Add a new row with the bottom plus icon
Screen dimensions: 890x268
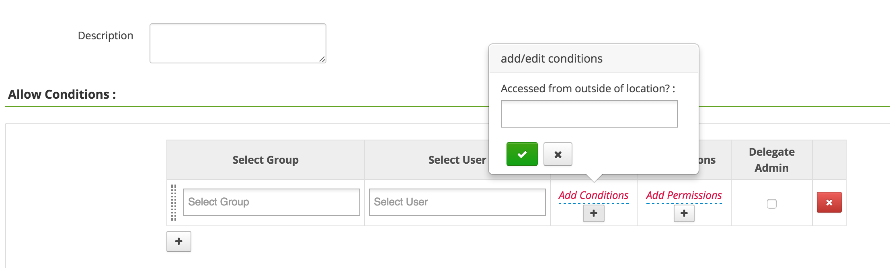coord(178,241)
